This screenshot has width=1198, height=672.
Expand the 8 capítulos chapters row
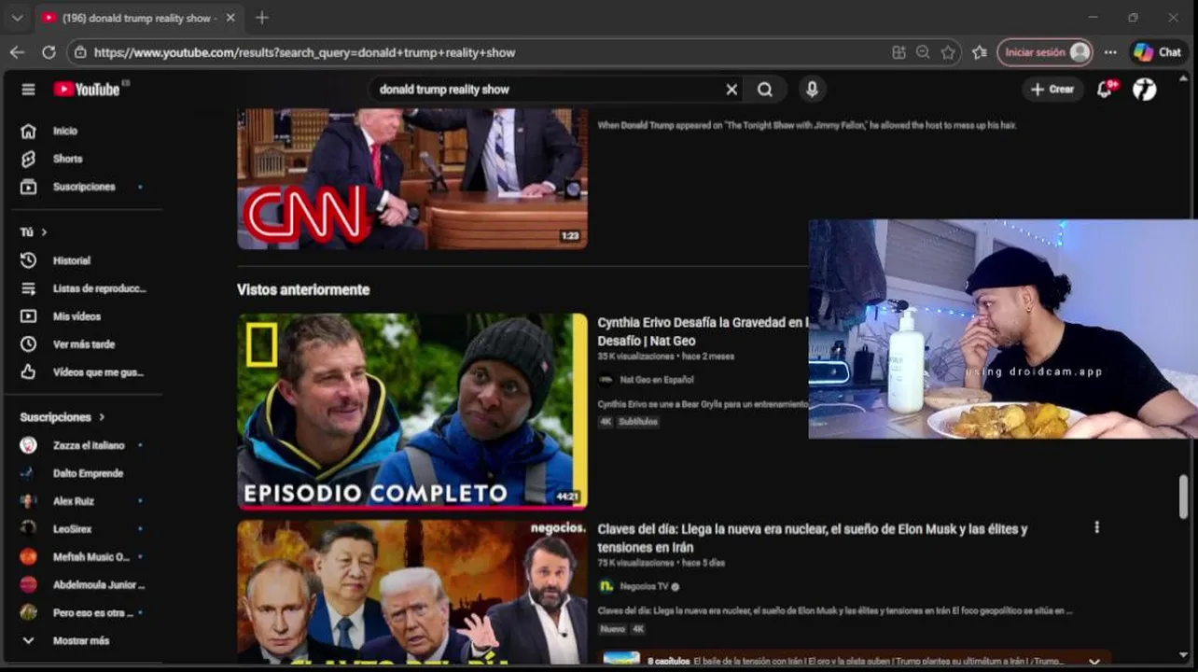855,660
